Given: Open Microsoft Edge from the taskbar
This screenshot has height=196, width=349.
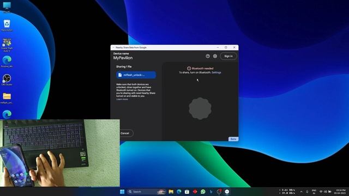Looking at the screenshot, I should [x=179, y=192].
